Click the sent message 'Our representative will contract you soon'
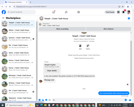 (x=114, y=93)
